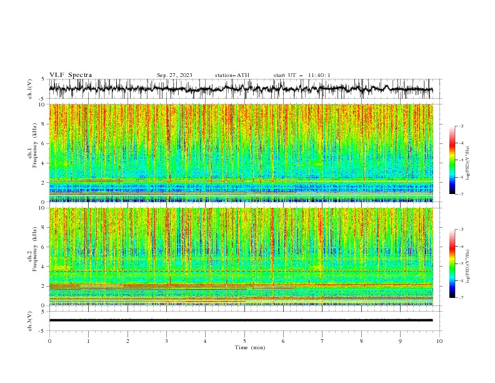Click the ch.2 spectrogram plot
This screenshot has width=495, height=383.
(x=241, y=257)
